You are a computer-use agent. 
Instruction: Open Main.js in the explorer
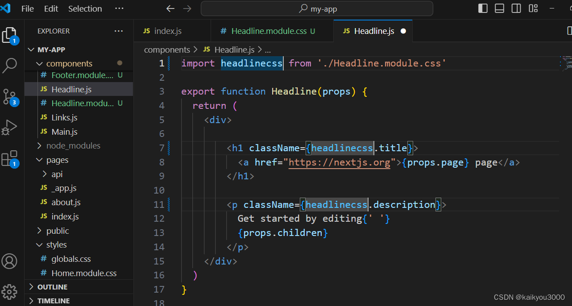tap(79, 132)
